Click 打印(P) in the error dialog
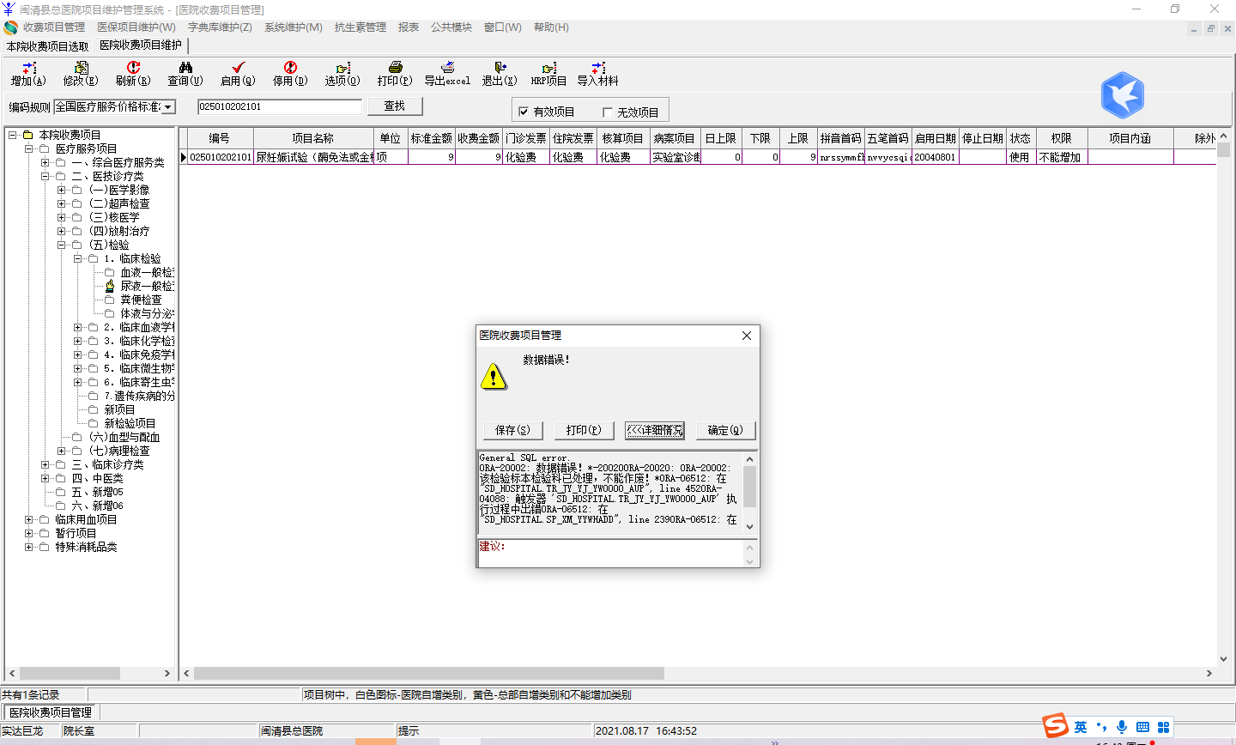 (x=584, y=430)
